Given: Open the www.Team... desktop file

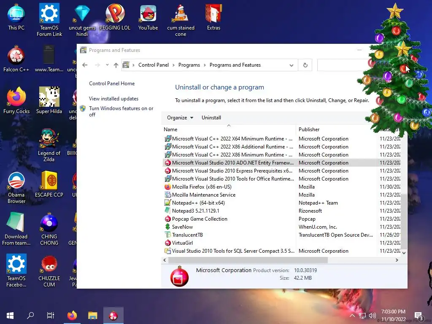Looking at the screenshot, I should 49,59.
